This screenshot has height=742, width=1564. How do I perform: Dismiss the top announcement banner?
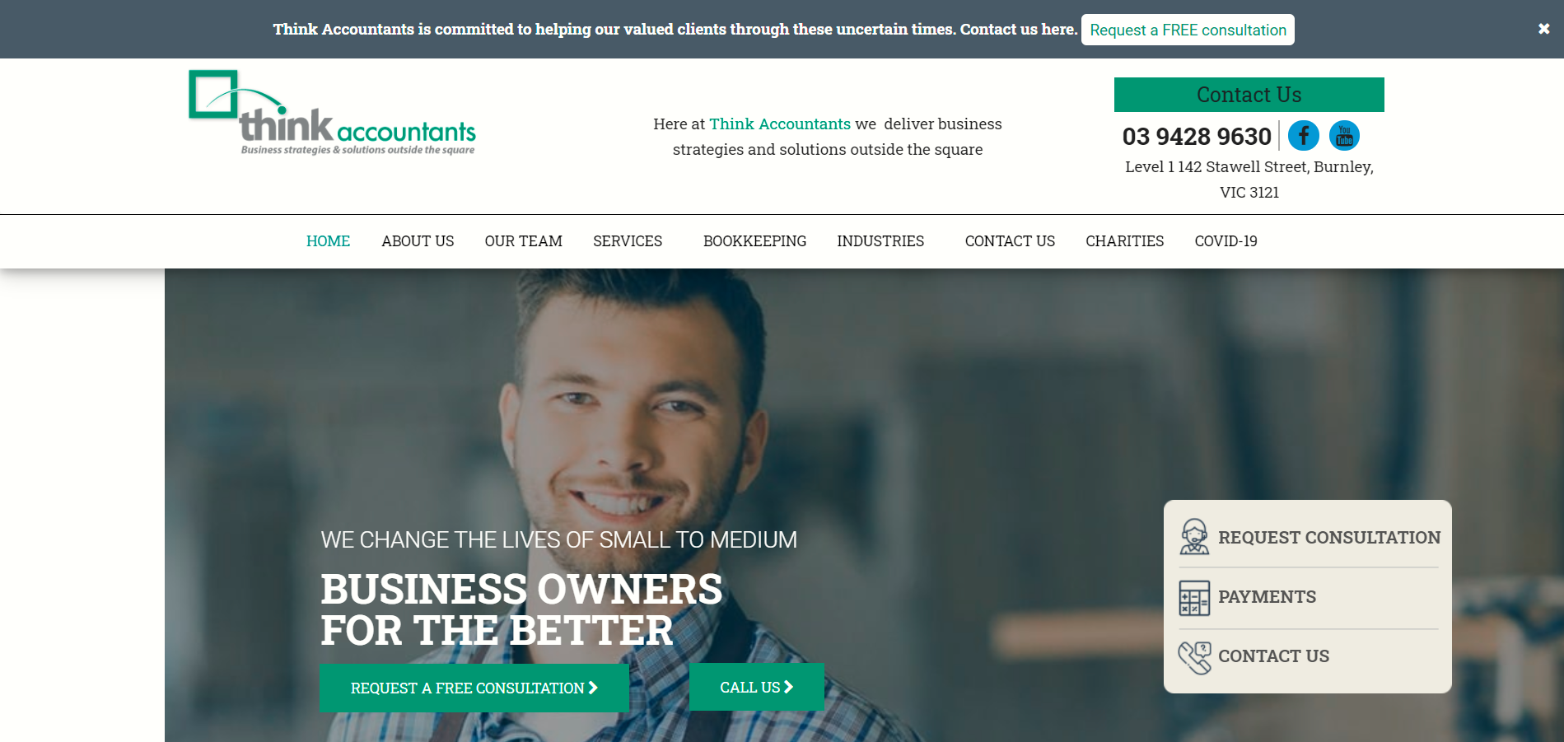click(1543, 29)
